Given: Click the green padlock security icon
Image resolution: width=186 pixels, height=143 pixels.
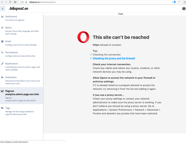Looking at the screenshot, I should [26, 2].
